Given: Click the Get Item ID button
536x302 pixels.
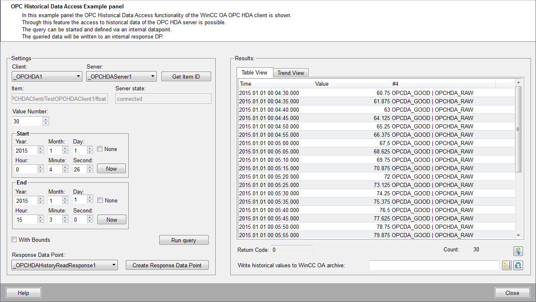Looking at the screenshot, I should [x=186, y=77].
